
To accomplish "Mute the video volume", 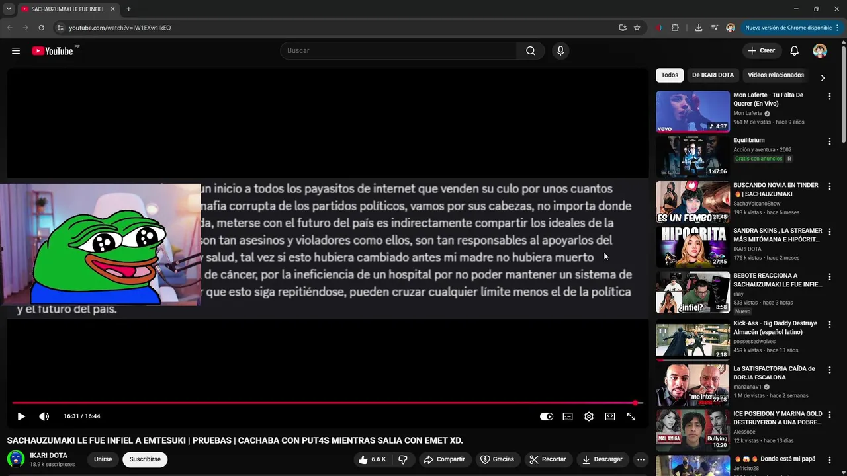I will pos(44,416).
